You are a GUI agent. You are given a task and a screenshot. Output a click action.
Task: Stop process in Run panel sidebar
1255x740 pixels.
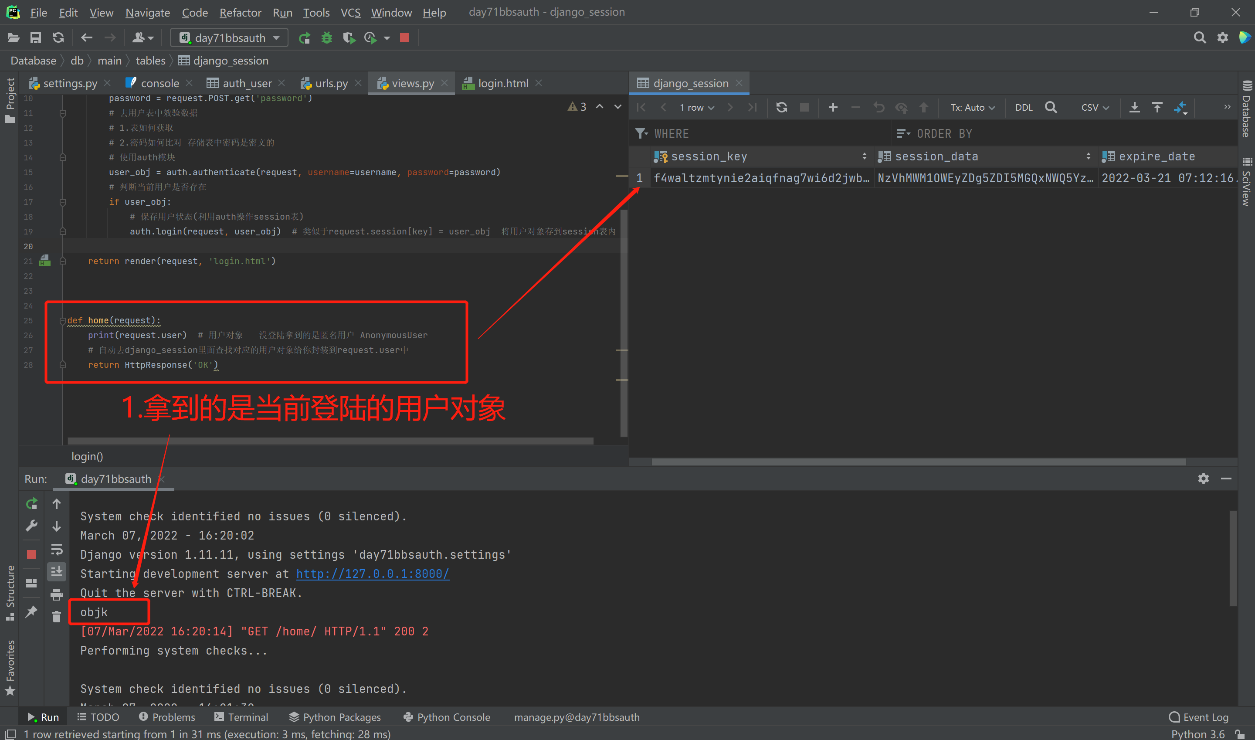[x=31, y=554]
